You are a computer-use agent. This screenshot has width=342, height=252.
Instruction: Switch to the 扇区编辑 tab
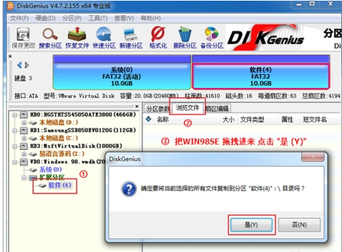(x=217, y=108)
